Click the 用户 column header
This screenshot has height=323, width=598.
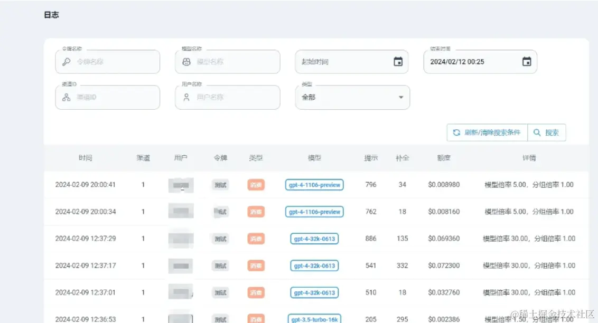[181, 158]
